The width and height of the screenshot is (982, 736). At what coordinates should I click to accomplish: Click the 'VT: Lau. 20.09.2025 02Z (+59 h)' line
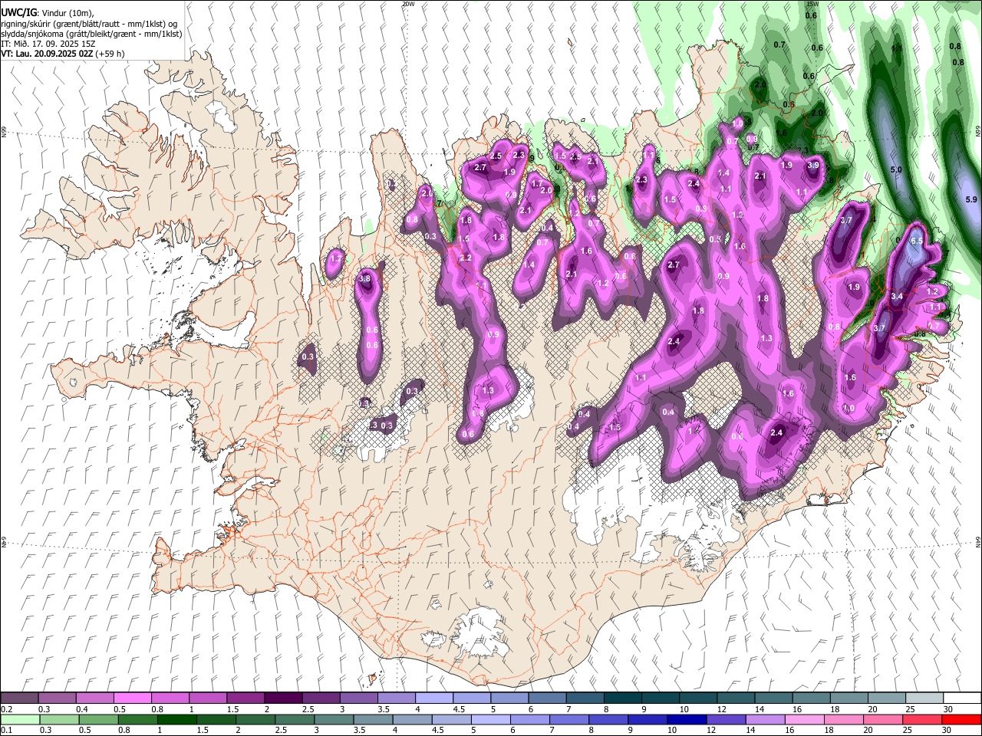click(x=63, y=54)
